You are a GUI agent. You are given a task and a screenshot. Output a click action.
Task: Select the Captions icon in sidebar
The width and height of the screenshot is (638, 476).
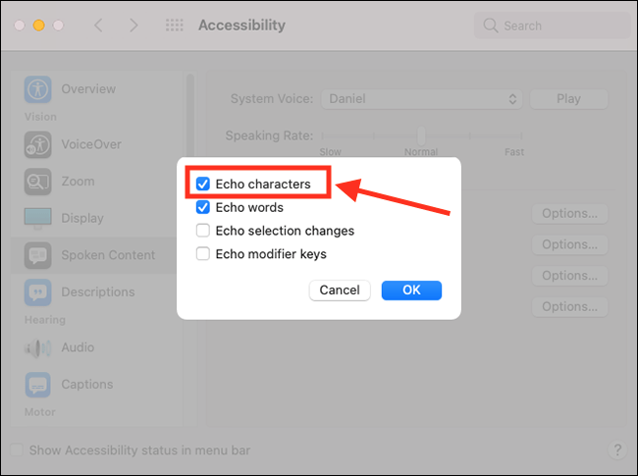[38, 385]
